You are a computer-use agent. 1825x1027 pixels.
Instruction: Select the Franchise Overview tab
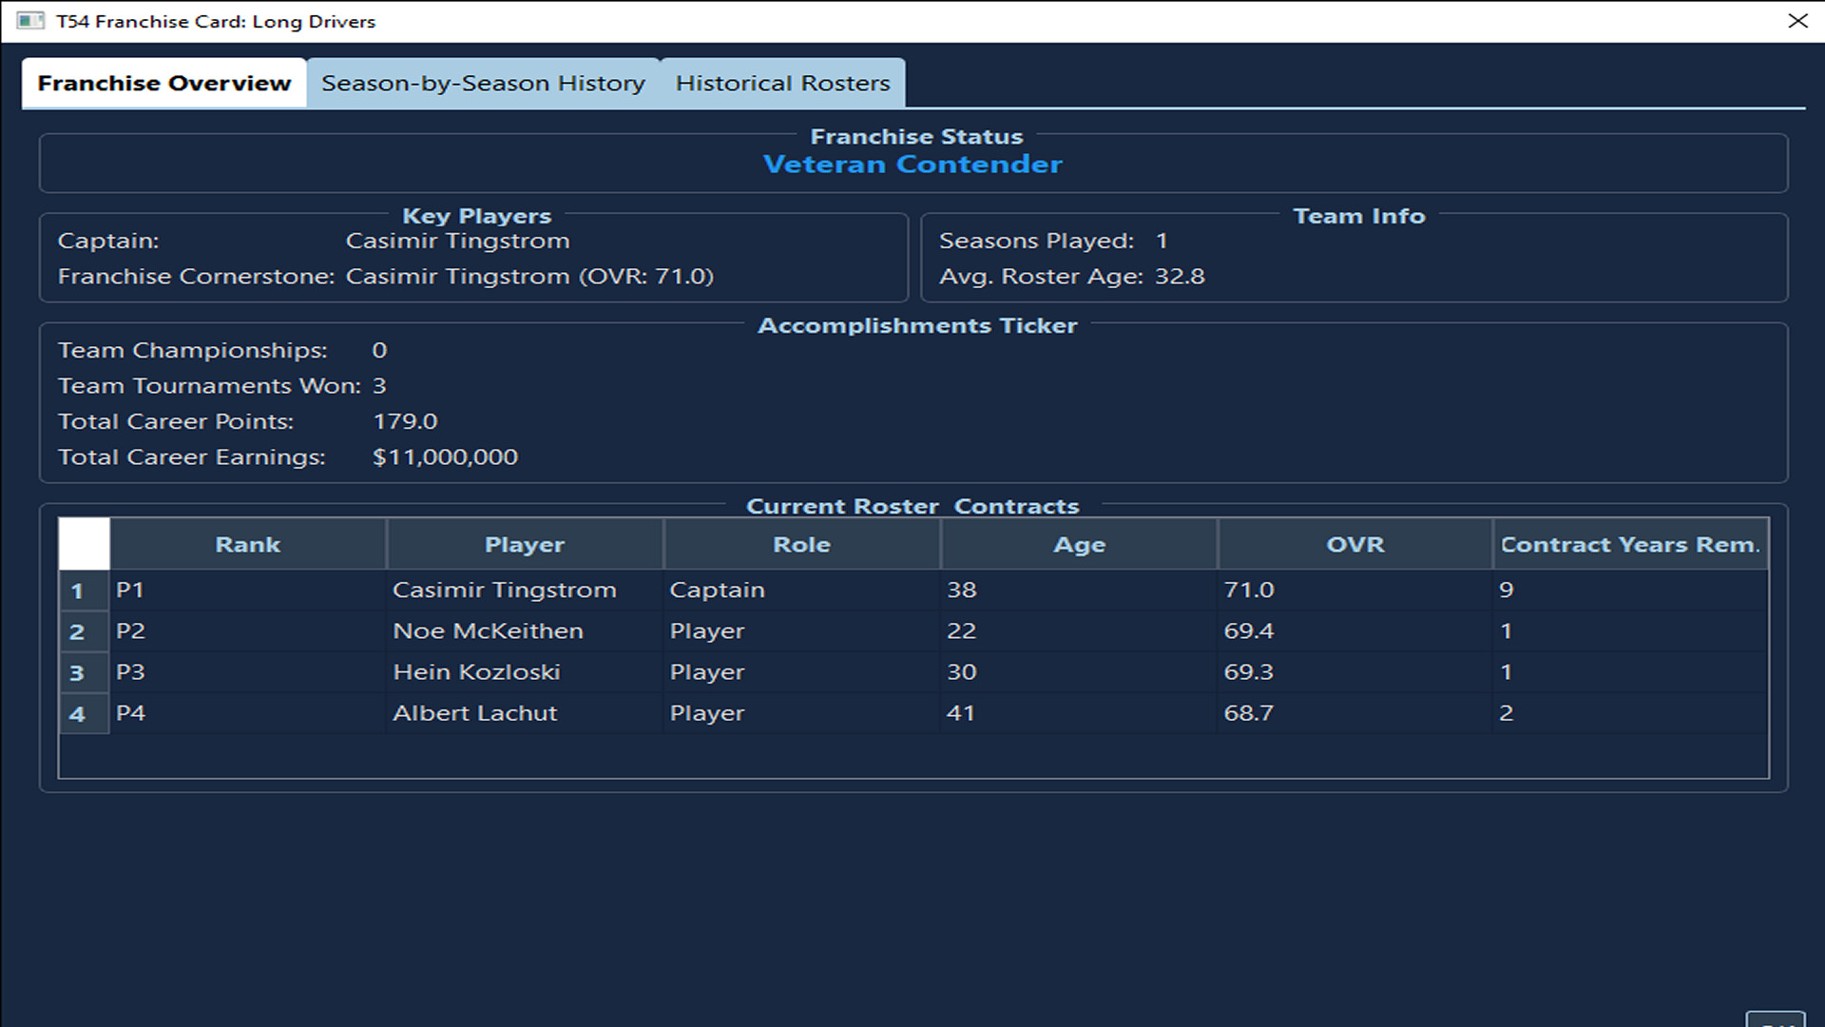click(x=163, y=83)
